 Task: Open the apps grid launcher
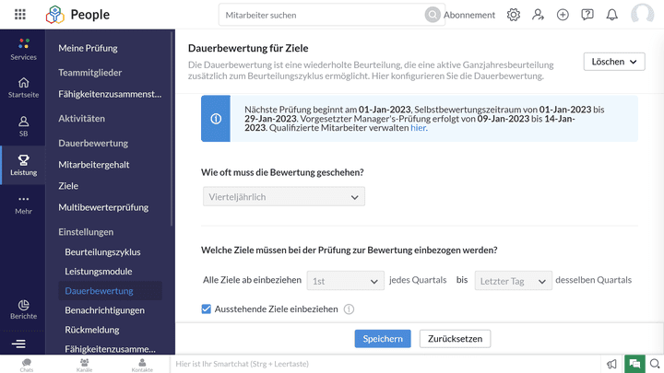pyautogui.click(x=20, y=15)
